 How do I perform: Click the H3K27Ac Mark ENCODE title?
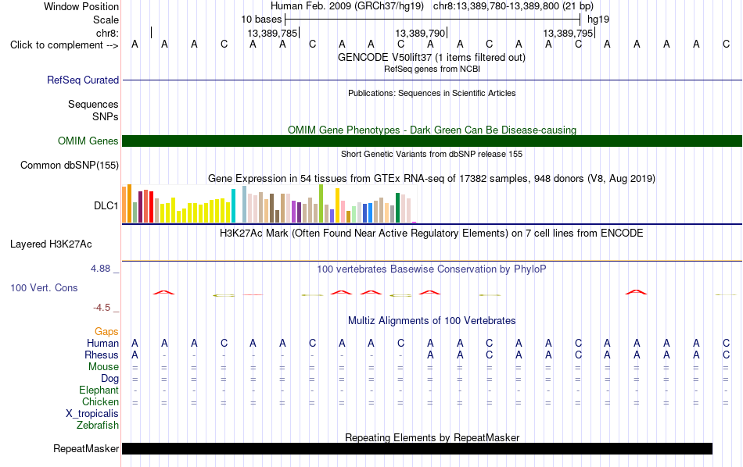(431, 233)
